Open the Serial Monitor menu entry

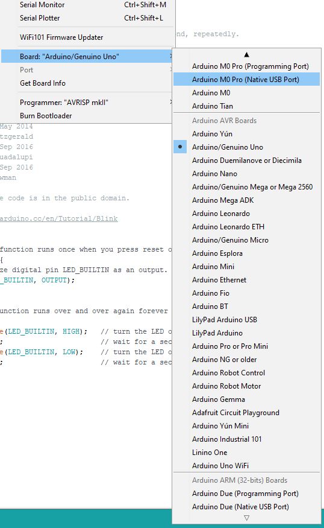click(x=87, y=5)
